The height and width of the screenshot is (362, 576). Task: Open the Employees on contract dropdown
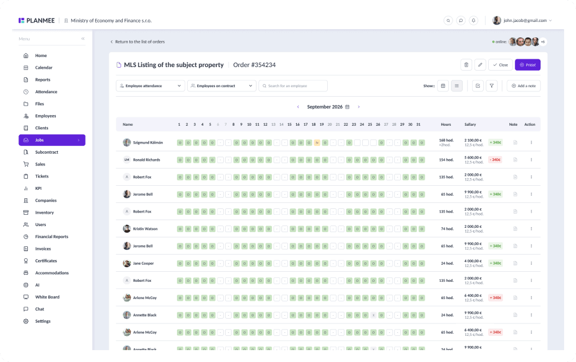tap(221, 86)
